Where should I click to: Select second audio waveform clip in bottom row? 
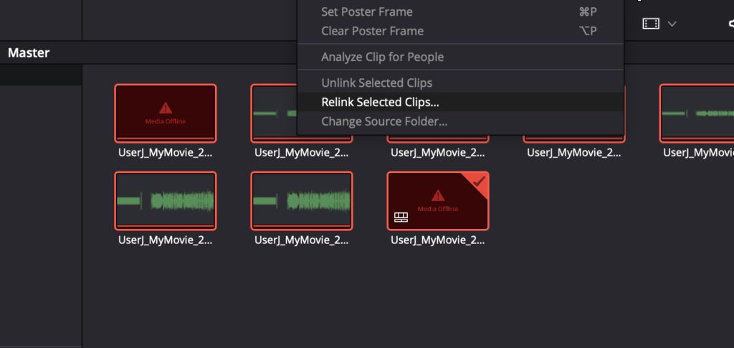(302, 201)
